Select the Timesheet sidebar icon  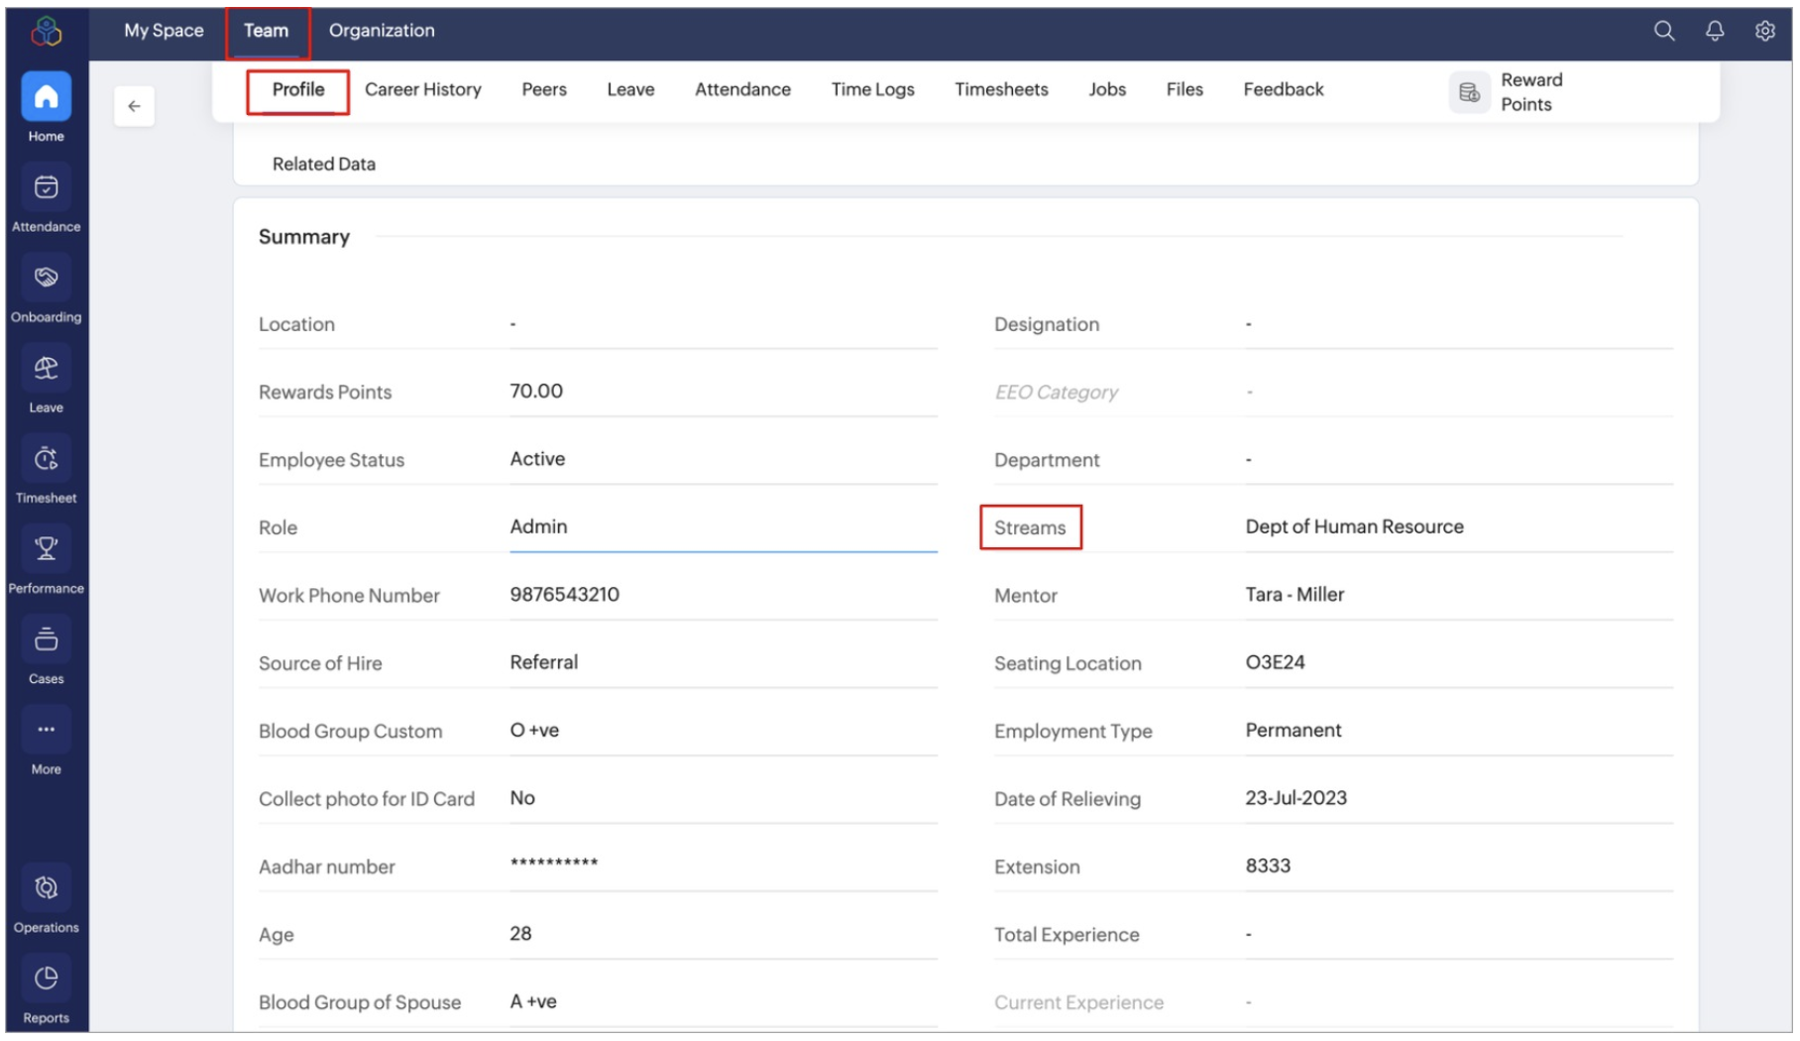click(46, 460)
